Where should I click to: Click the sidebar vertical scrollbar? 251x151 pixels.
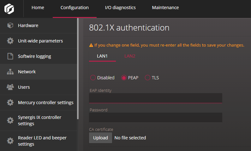click(78, 69)
